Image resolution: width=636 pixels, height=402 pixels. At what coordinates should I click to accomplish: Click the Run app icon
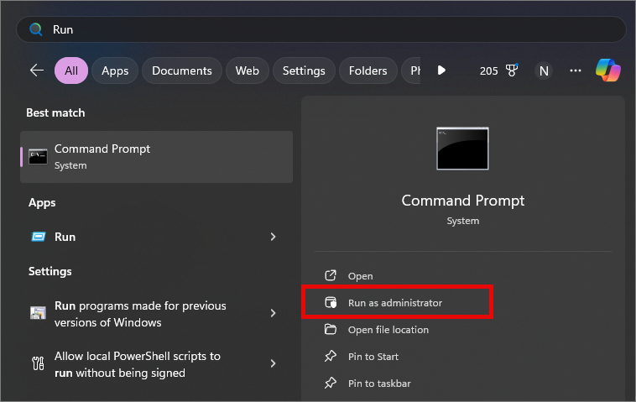pos(39,237)
